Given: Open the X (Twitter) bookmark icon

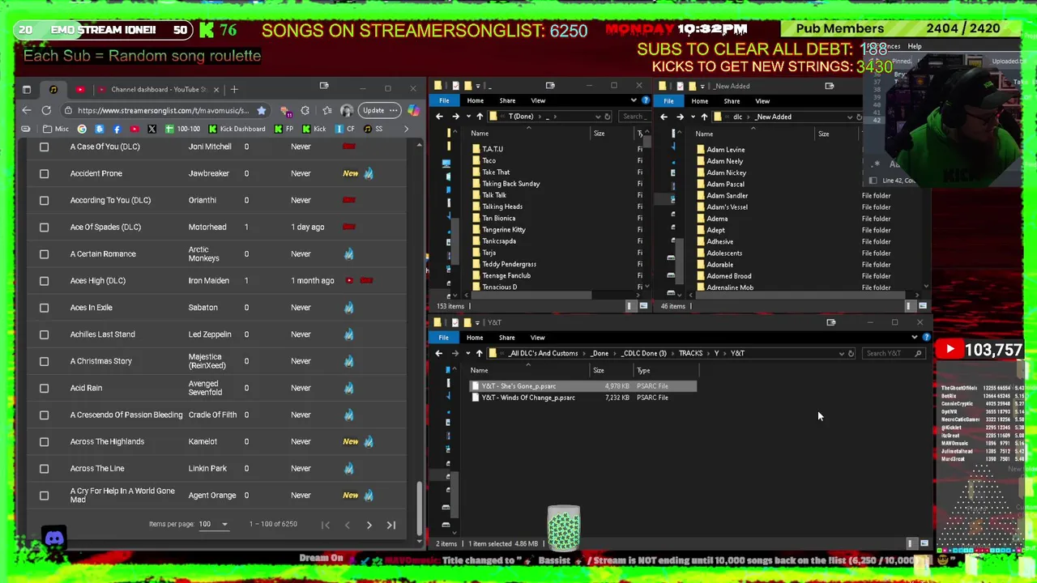Looking at the screenshot, I should pyautogui.click(x=151, y=129).
